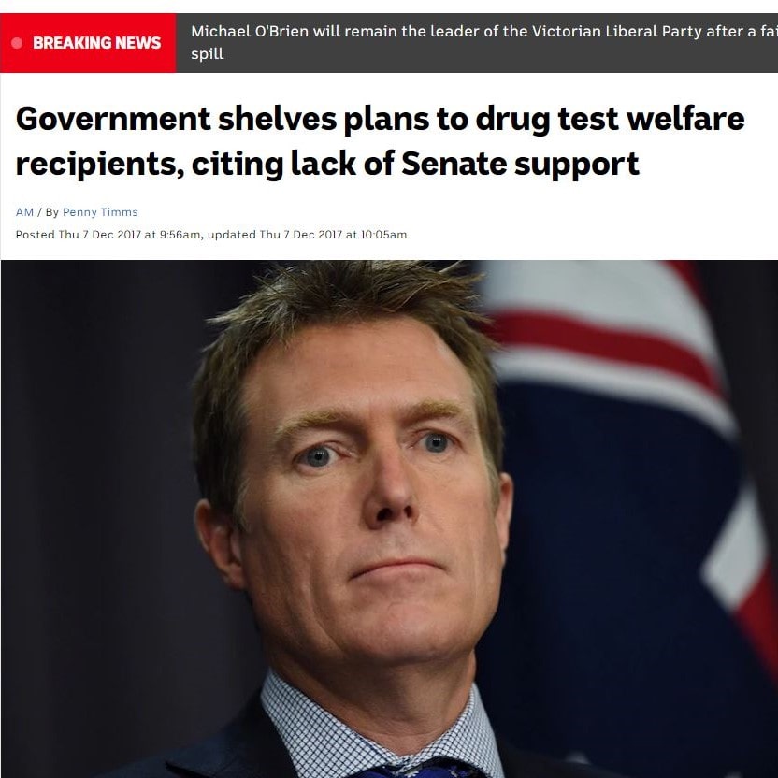Click 'Government shelves plans' headline text
The width and height of the screenshot is (778, 778).
point(223,119)
